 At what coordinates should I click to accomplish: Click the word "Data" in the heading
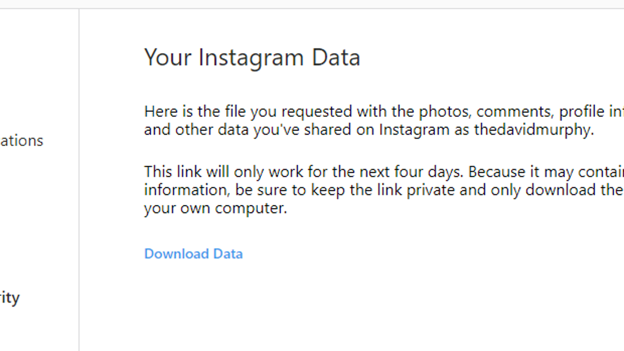tap(336, 57)
